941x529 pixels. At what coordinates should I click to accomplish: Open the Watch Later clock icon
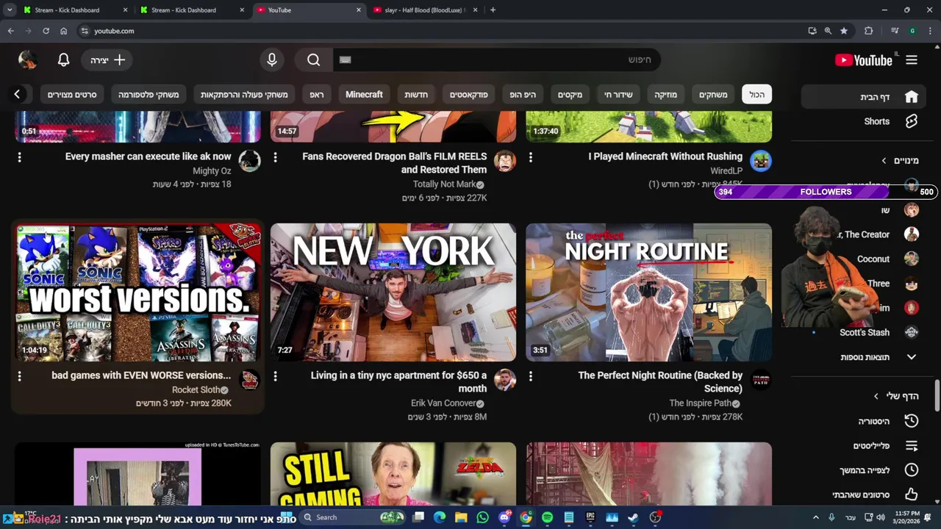(912, 470)
